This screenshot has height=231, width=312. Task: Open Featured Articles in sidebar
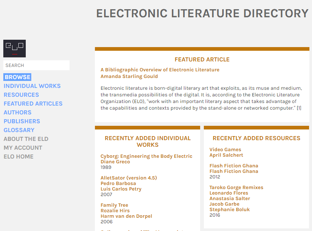[33, 104]
